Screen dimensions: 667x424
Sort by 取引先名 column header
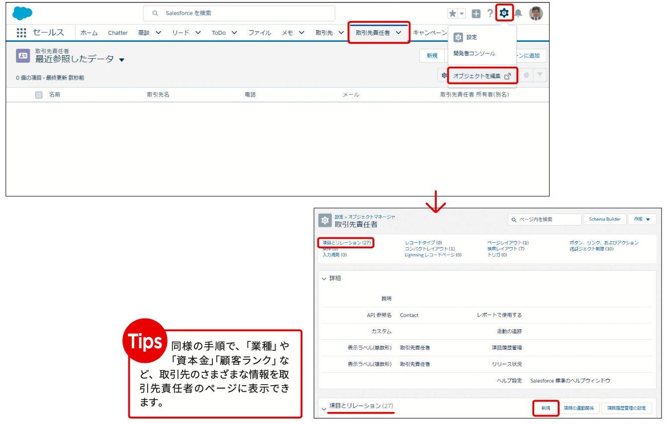click(158, 95)
